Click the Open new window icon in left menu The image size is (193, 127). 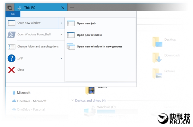(12, 23)
